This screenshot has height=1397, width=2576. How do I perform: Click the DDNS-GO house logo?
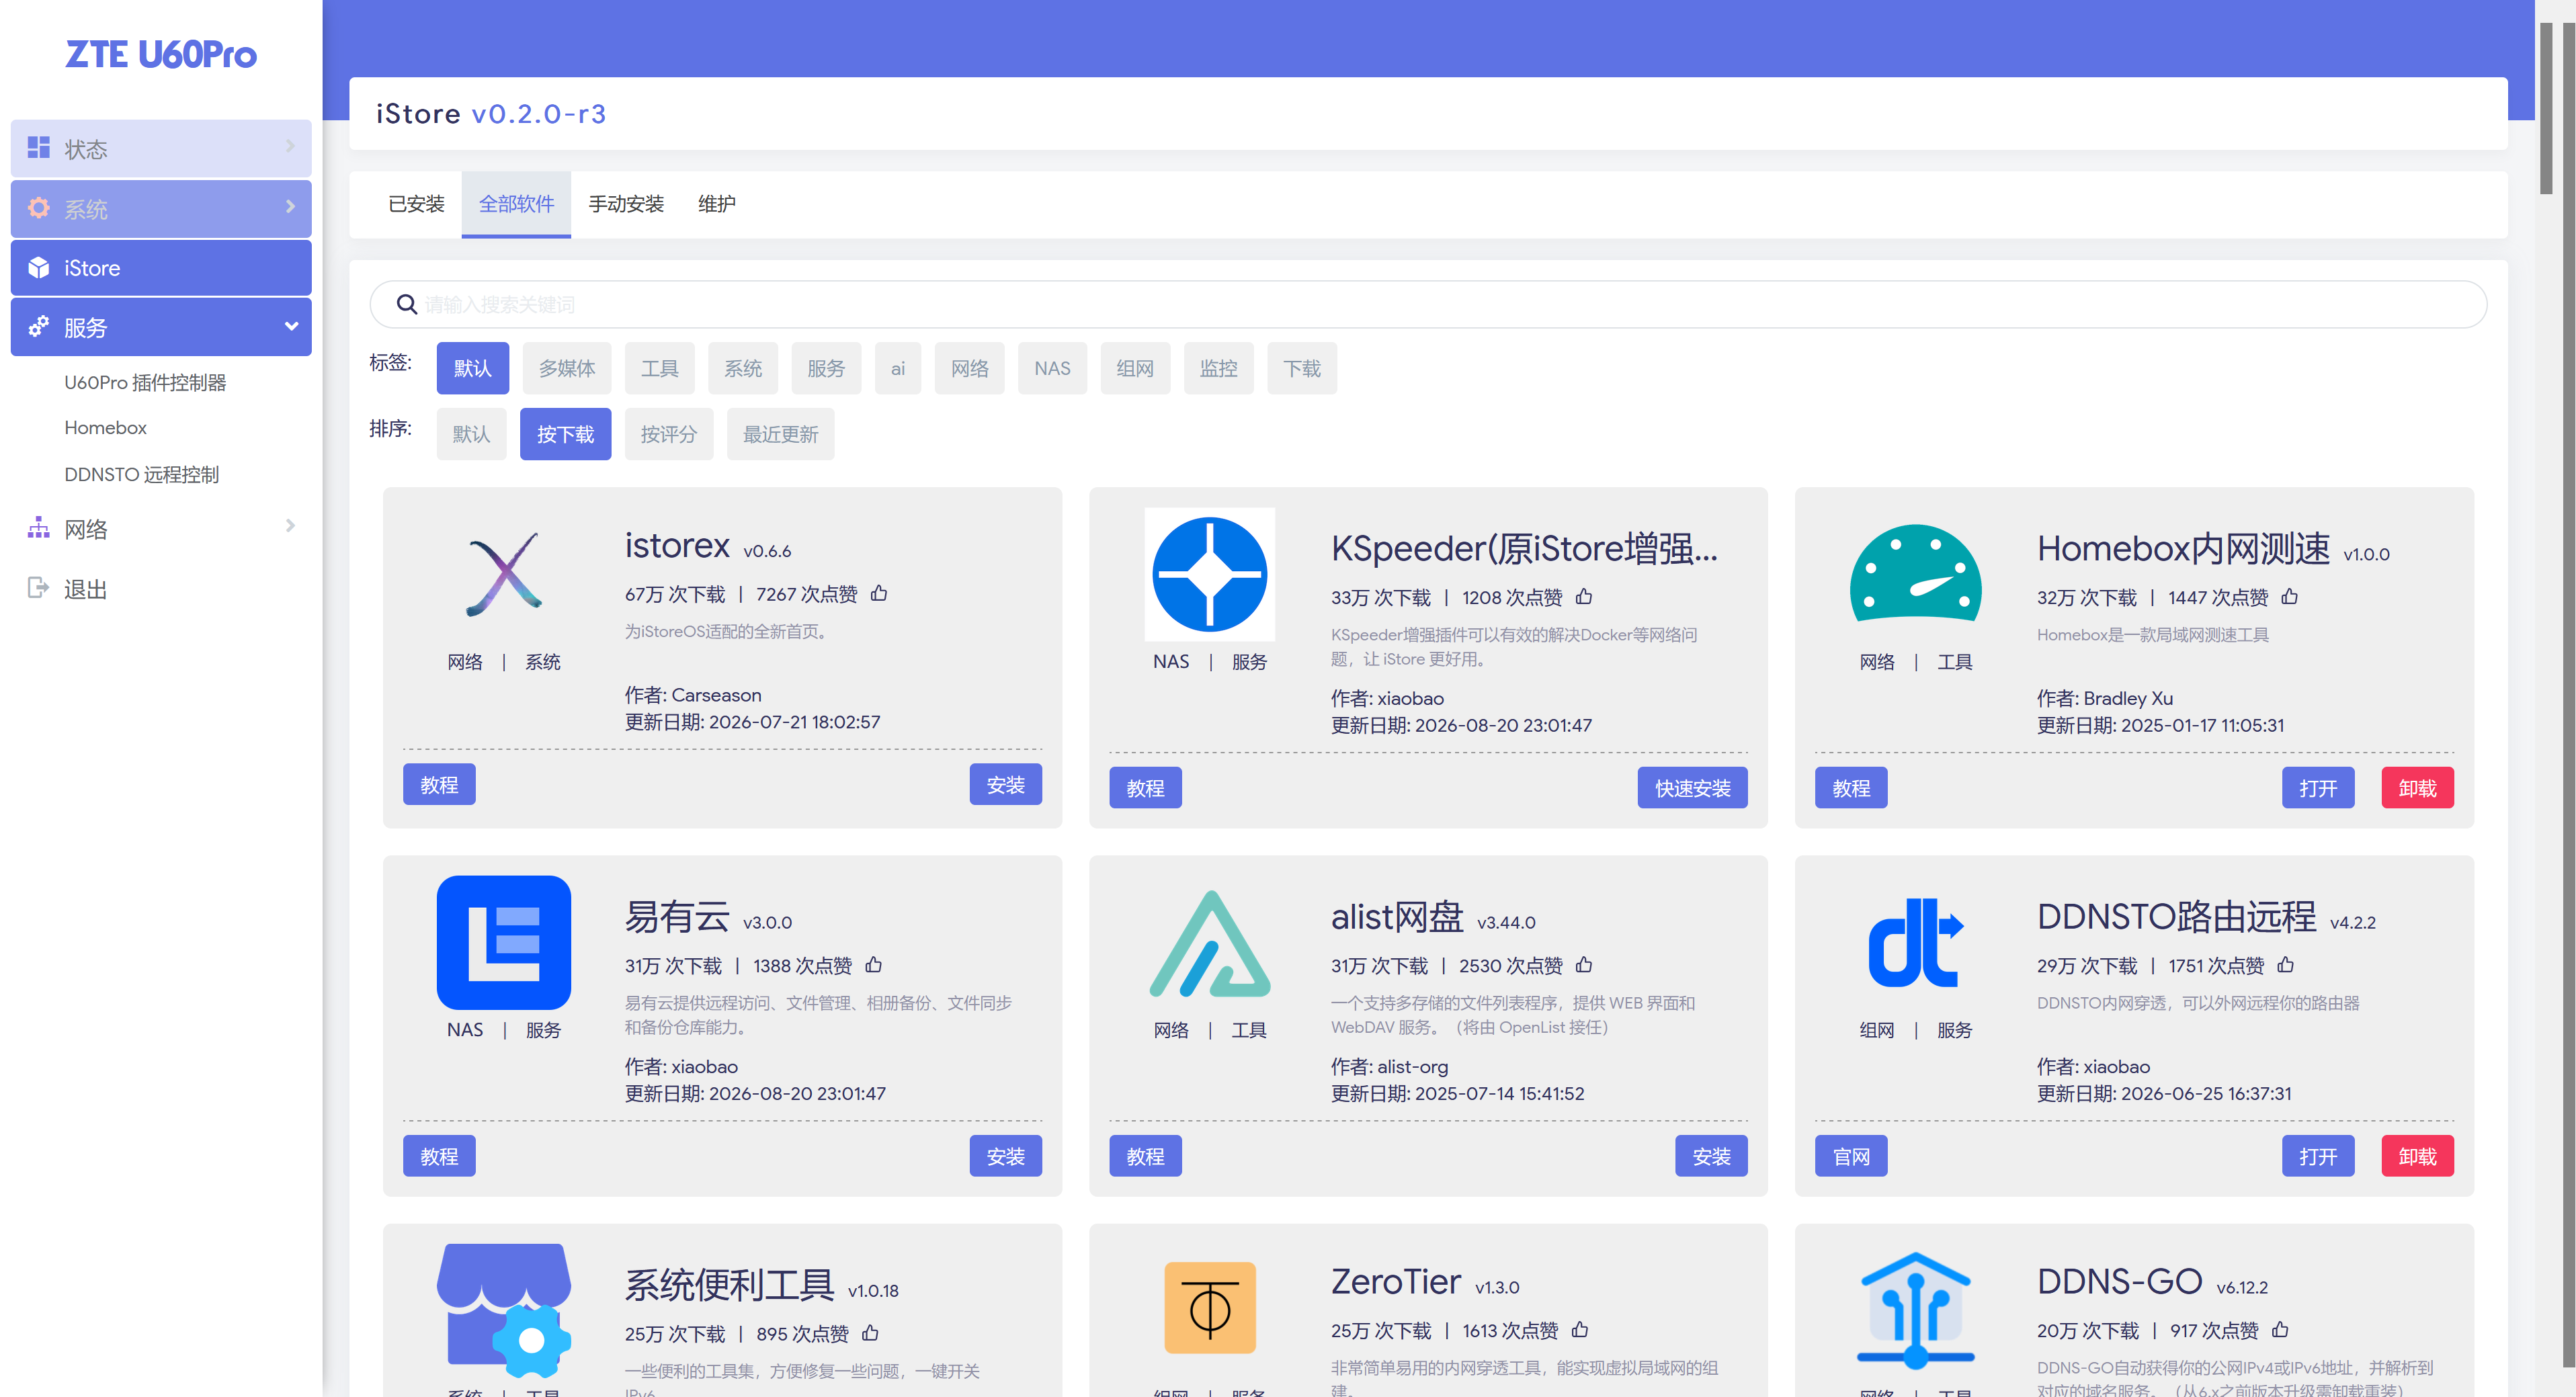(1915, 1310)
